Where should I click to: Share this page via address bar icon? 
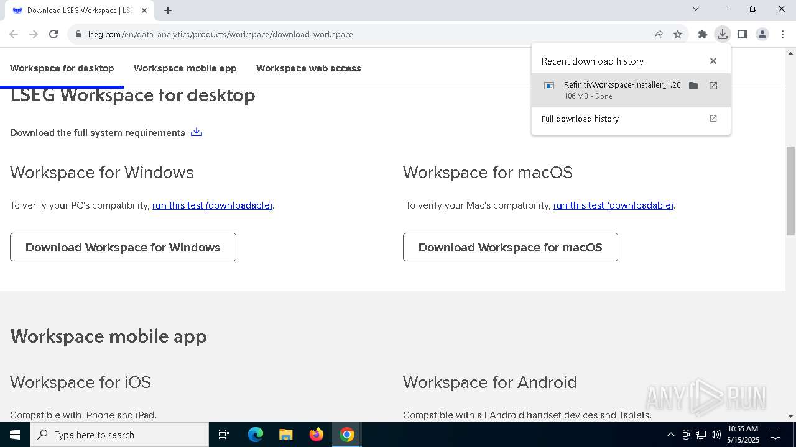(658, 34)
